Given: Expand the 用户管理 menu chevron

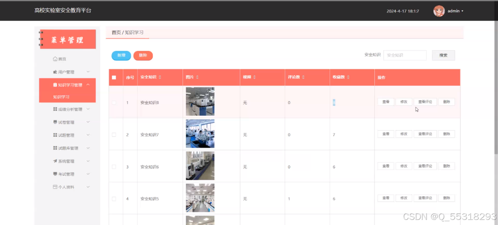Looking at the screenshot, I should (x=88, y=72).
